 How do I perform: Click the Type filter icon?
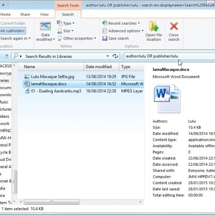60,23
